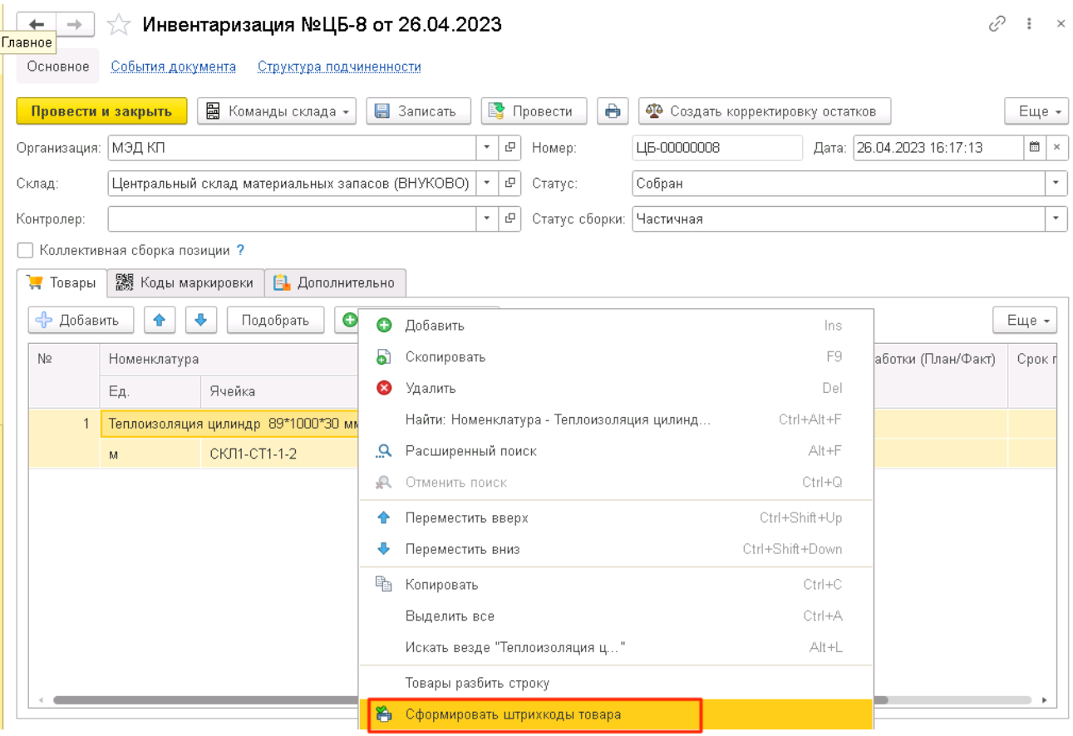Select Выделить все menu entry
The image size is (1073, 736).
point(616,616)
